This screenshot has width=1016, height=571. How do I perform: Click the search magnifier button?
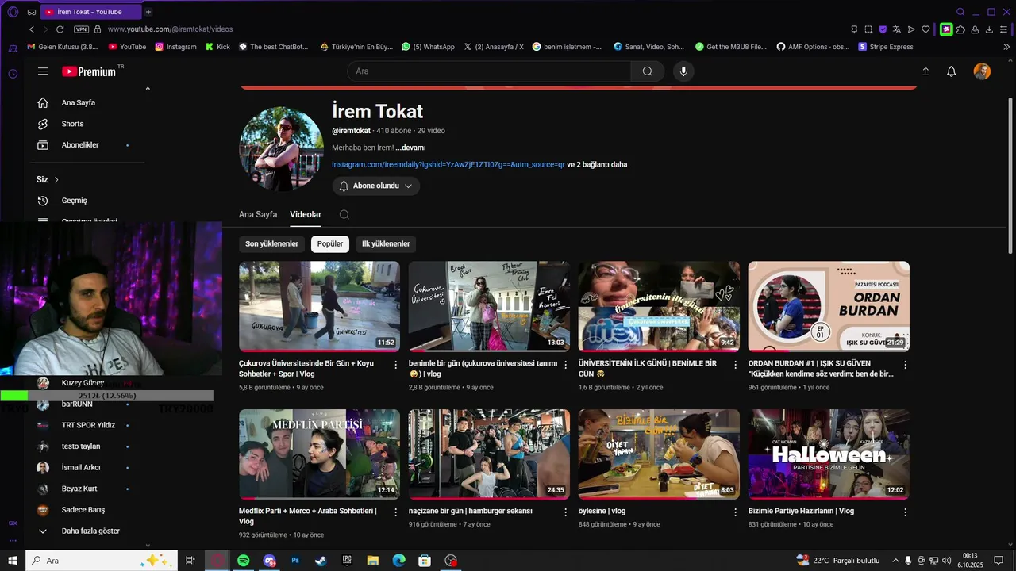[x=648, y=71]
